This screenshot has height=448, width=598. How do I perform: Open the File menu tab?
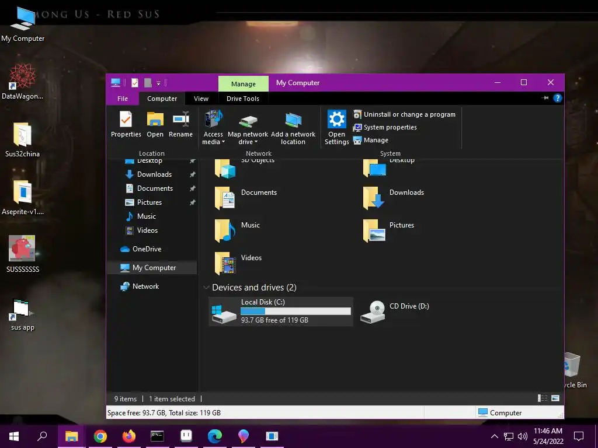[123, 99]
